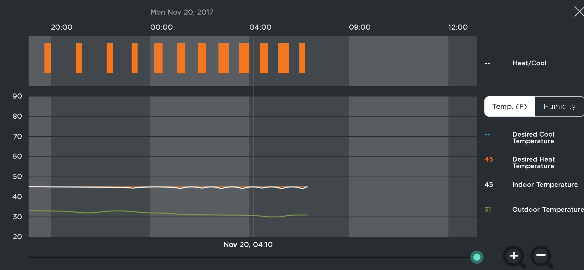Click the Desired Cool Temperature legend label
Viewport: 584px width, 270px height.
[x=533, y=138]
